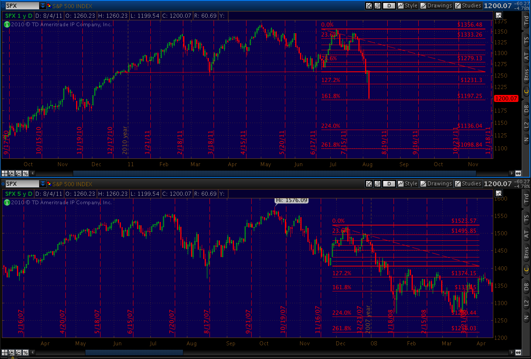531x359 pixels.
Task: Open upper chart's L2 side tab
Action: [x=526, y=125]
